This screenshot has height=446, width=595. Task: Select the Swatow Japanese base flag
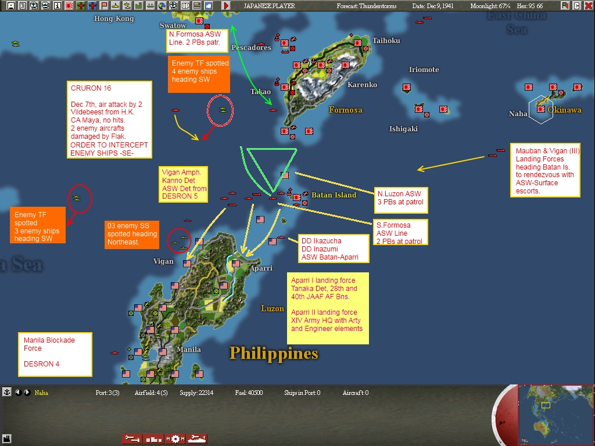coord(199,21)
